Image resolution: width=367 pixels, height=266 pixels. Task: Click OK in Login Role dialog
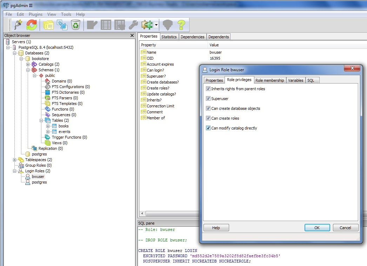pos(317,228)
